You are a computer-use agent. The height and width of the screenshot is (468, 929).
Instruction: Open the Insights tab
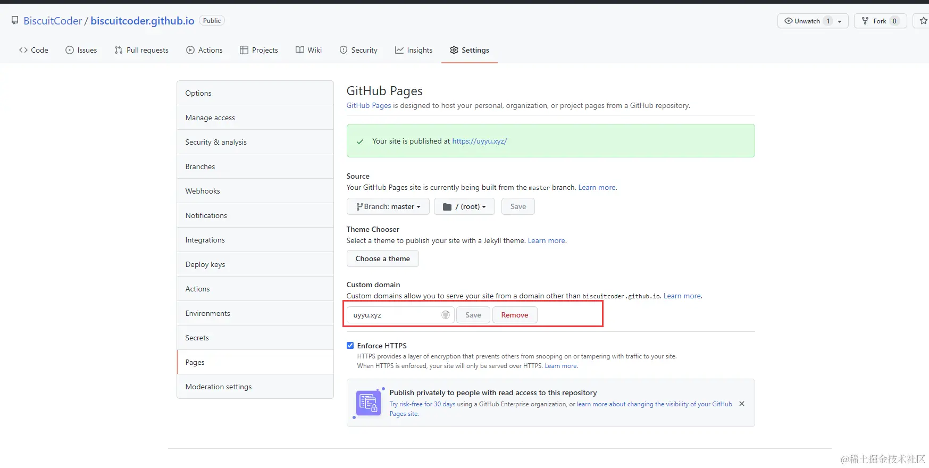(x=414, y=50)
